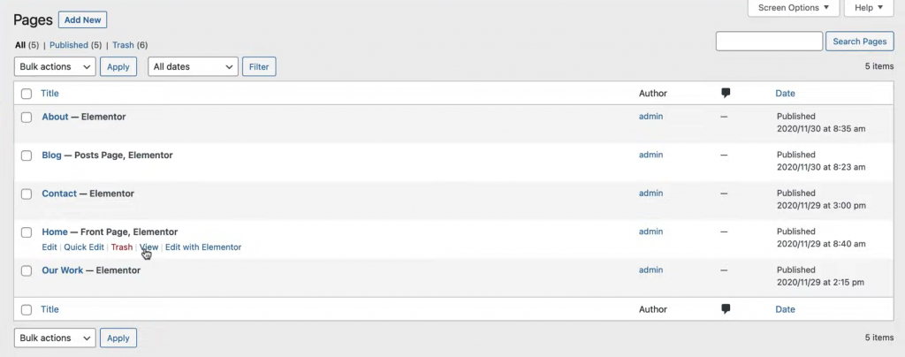Sort pages by the Date column header
Image resolution: width=905 pixels, height=357 pixels.
(785, 93)
